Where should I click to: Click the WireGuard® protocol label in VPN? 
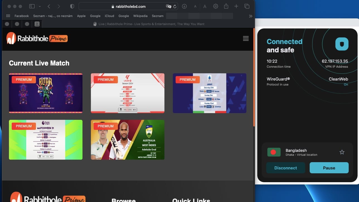(278, 79)
